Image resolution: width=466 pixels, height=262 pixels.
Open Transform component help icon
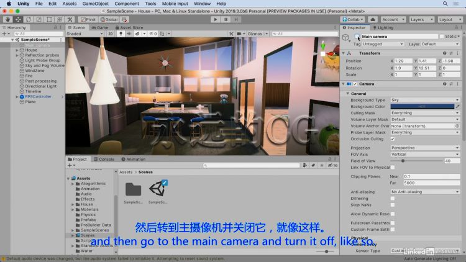445,53
